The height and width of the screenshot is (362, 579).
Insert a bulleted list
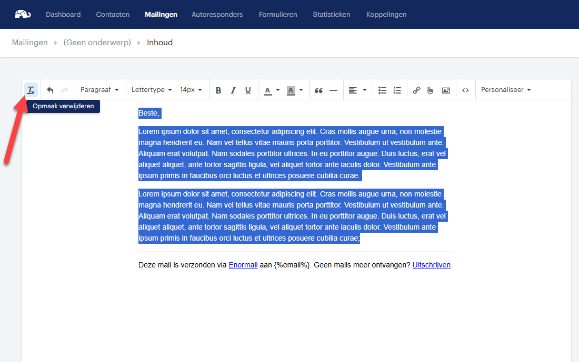382,90
